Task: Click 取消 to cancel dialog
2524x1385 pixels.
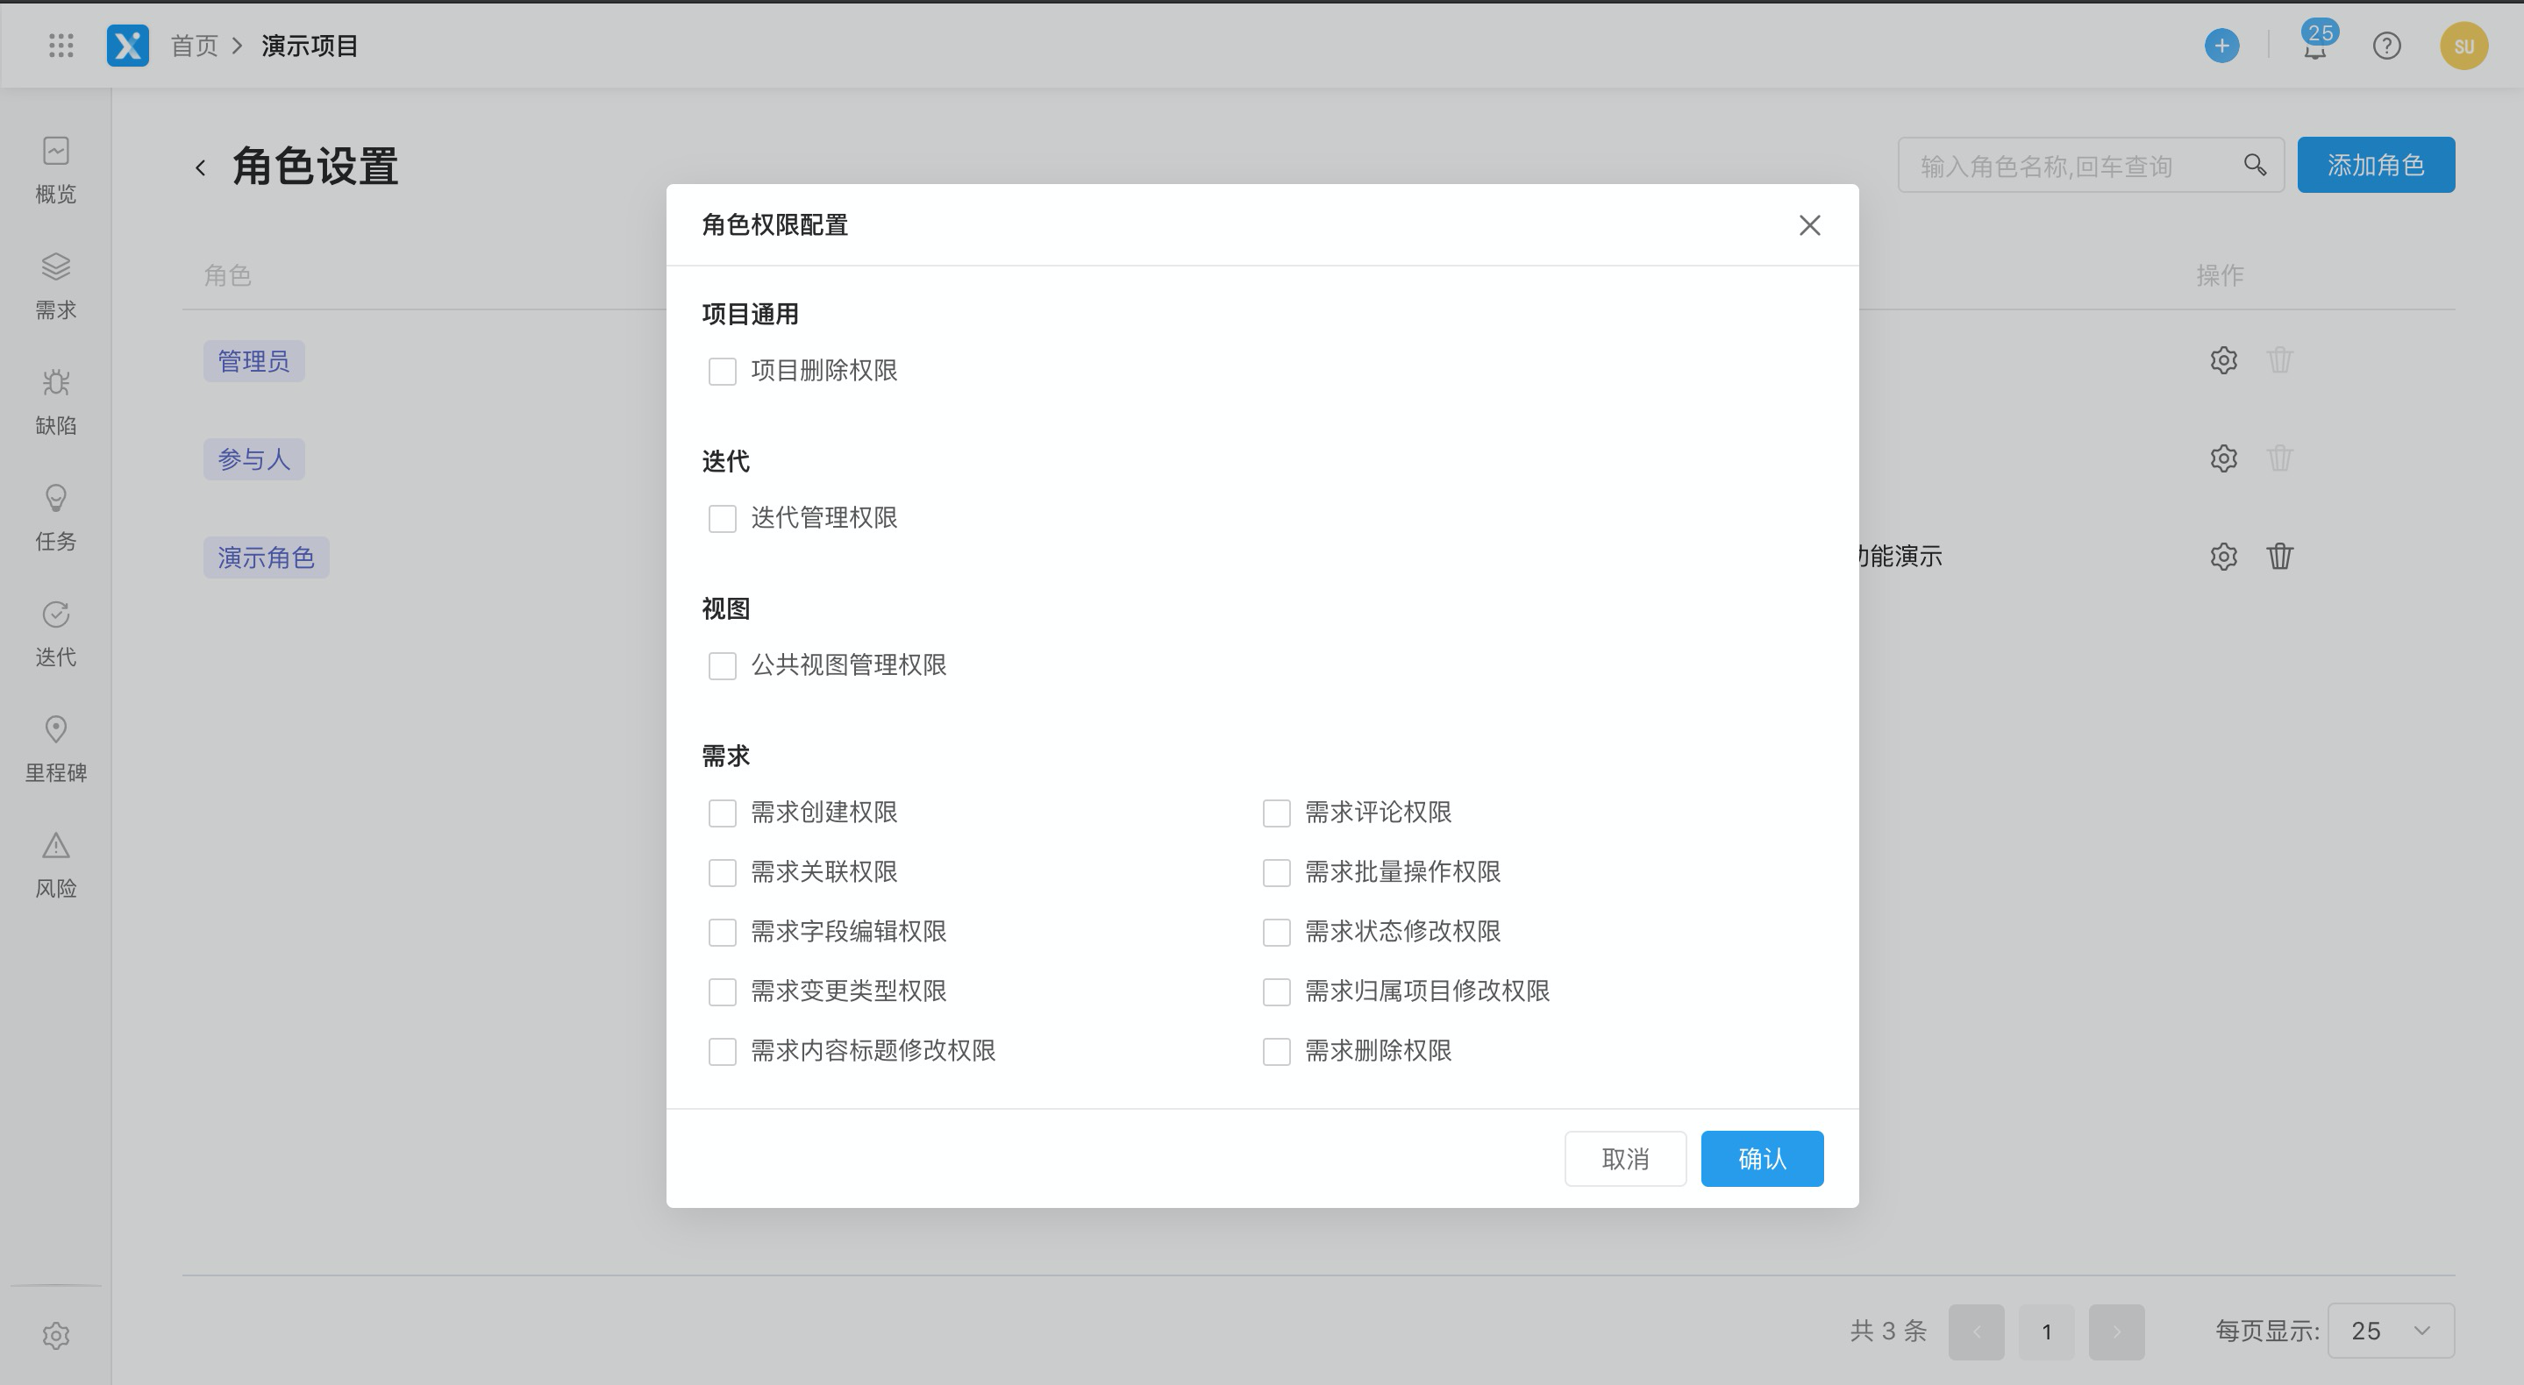Action: pos(1625,1159)
